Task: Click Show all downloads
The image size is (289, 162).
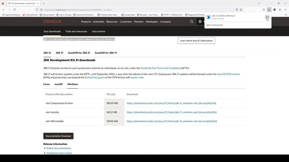Action: 215,25
